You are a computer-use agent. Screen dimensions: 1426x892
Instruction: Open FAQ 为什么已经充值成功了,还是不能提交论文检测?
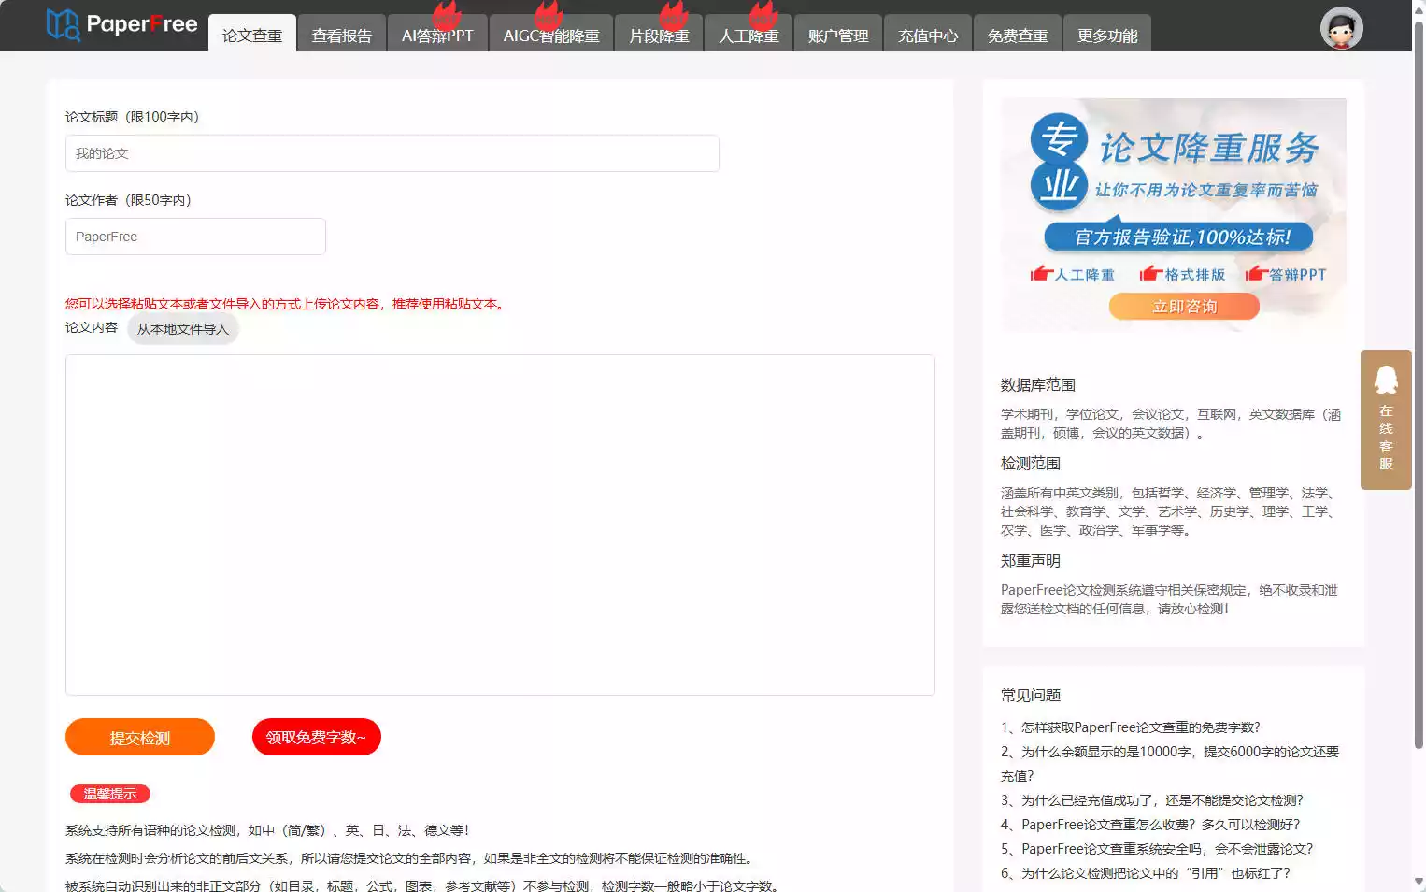pyautogui.click(x=1152, y=800)
